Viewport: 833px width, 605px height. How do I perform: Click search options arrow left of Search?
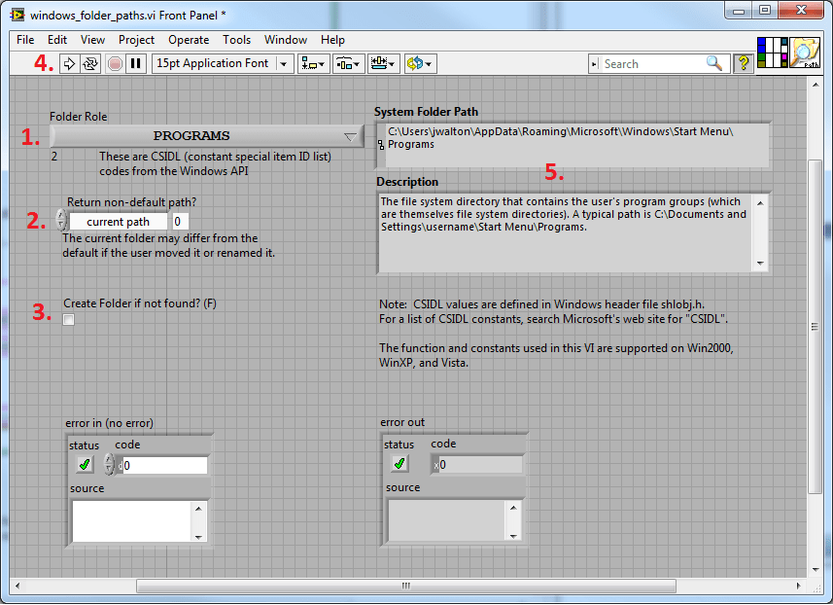point(595,64)
